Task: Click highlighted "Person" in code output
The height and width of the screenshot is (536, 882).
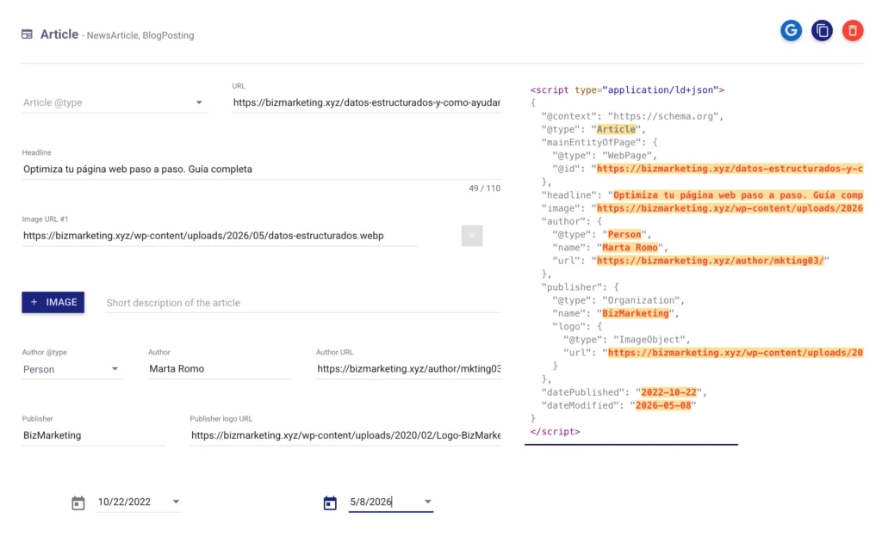Action: (624, 234)
